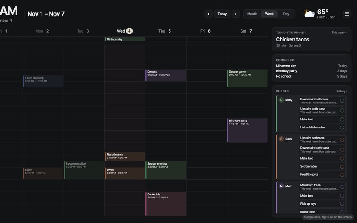Open the Birthday party calendar event
Screen dimensions: 357x223
click(x=247, y=130)
